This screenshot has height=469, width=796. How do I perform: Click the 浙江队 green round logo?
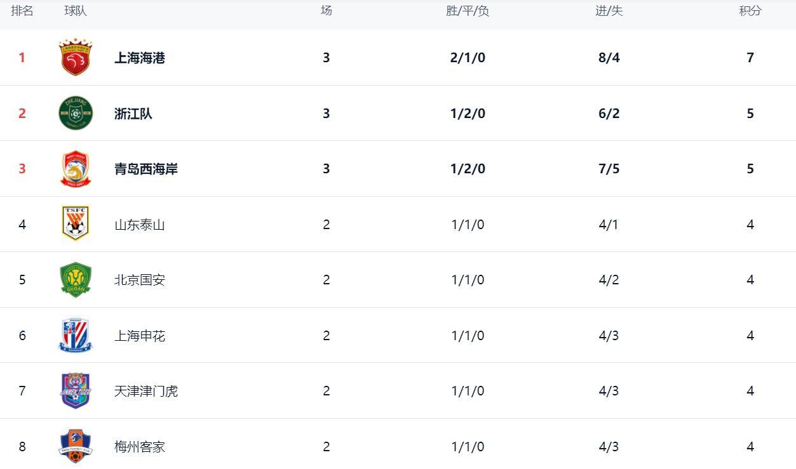point(76,113)
